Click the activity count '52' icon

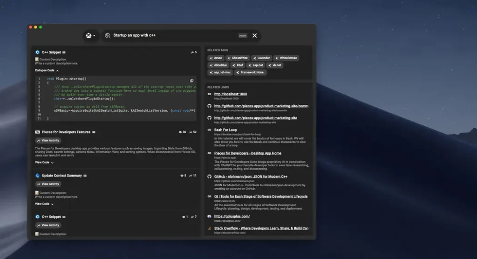[x=192, y=132]
